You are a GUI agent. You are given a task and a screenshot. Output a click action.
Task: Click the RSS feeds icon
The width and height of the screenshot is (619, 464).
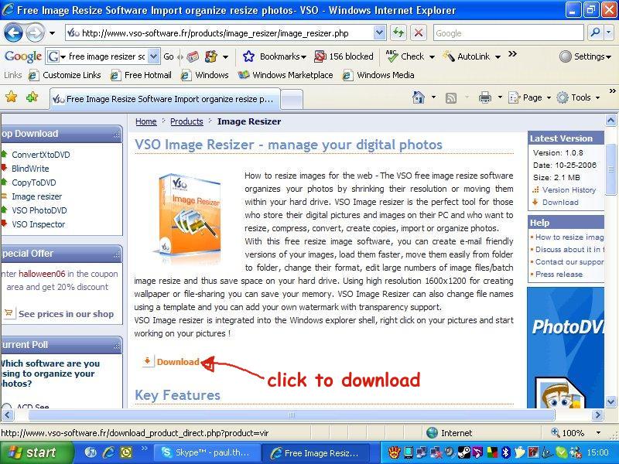click(x=450, y=98)
